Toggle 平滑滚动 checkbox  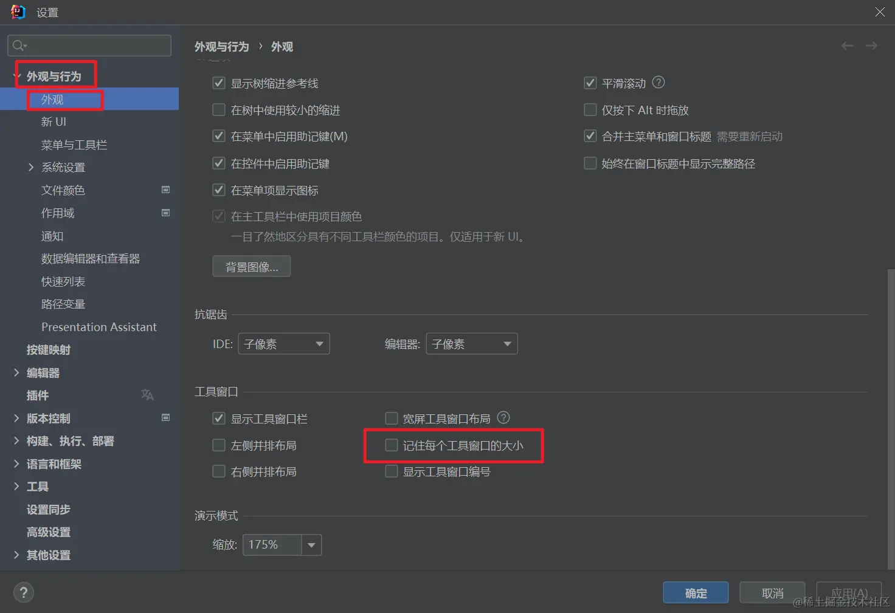(x=590, y=83)
